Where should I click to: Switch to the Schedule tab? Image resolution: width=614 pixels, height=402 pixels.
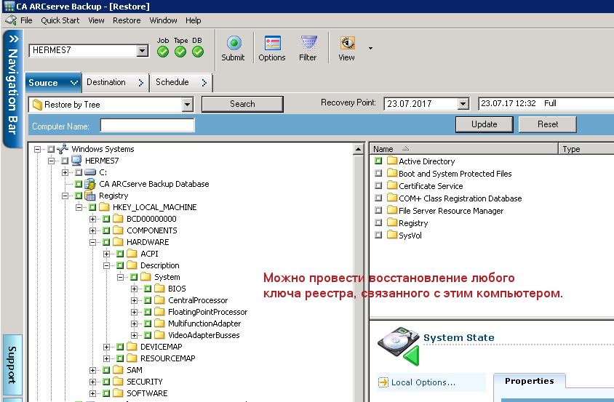tap(181, 82)
